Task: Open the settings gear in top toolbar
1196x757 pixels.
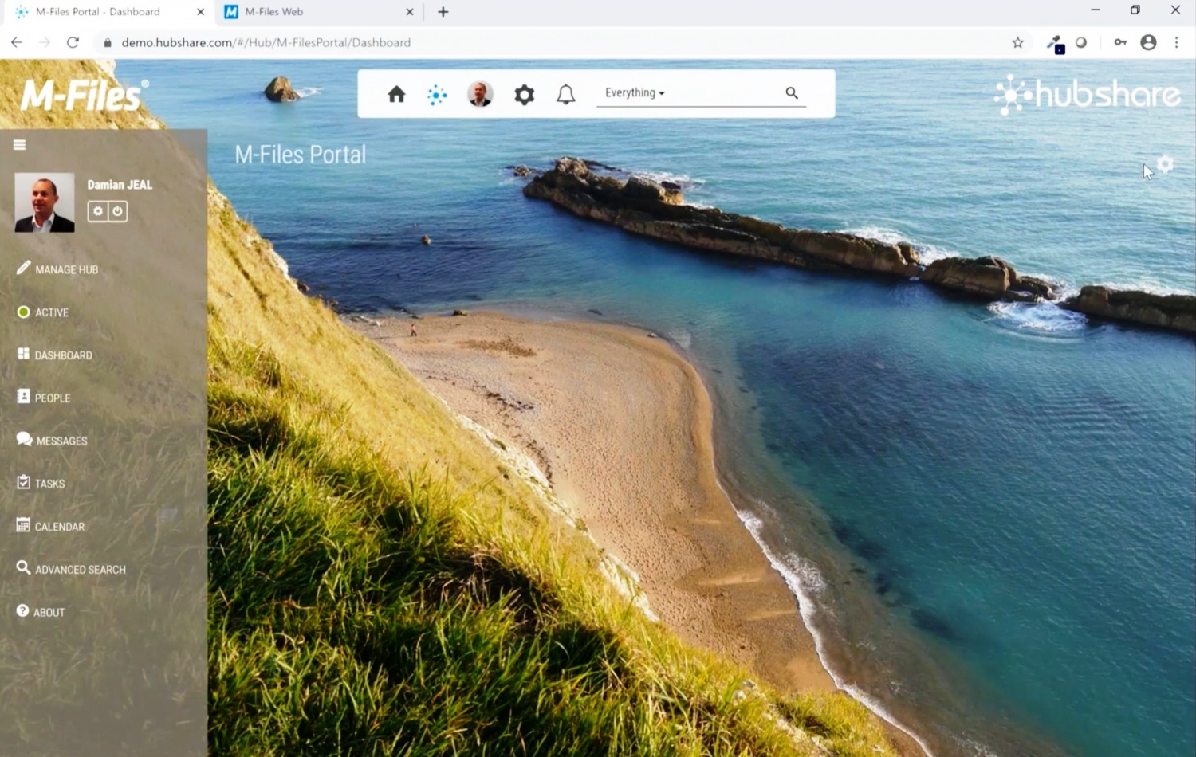Action: pos(524,95)
